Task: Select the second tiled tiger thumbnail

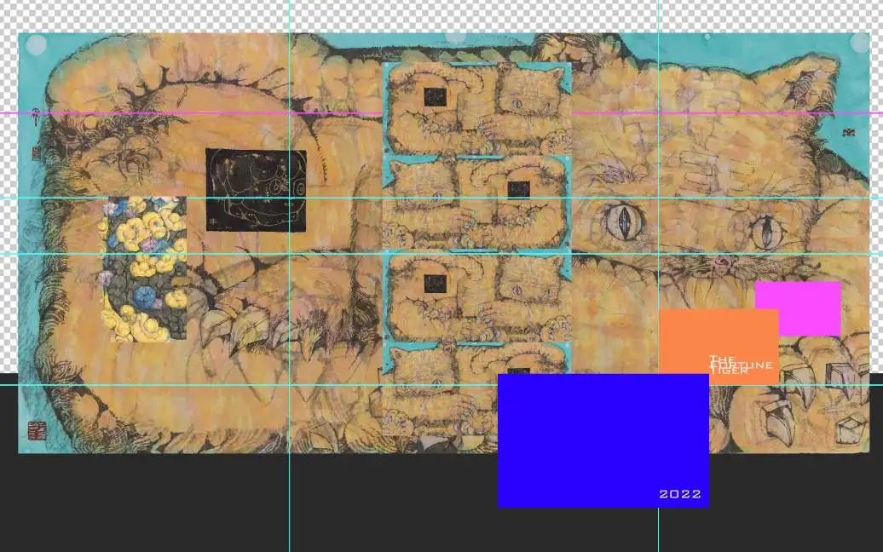Action: pyautogui.click(x=476, y=203)
